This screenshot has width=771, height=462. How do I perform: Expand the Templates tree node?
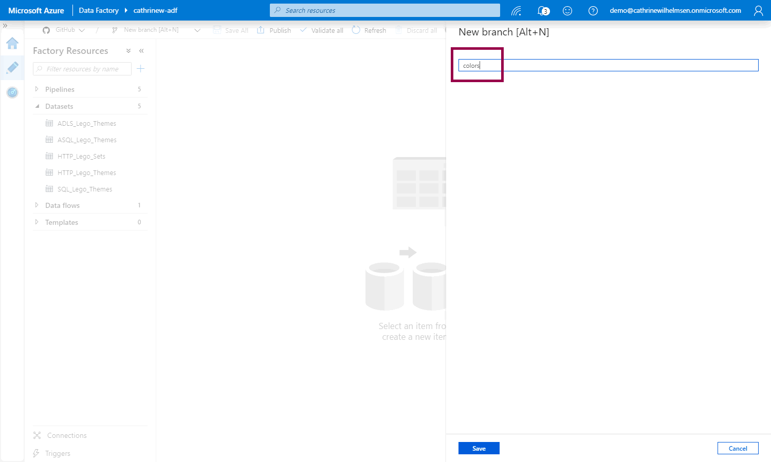point(36,222)
